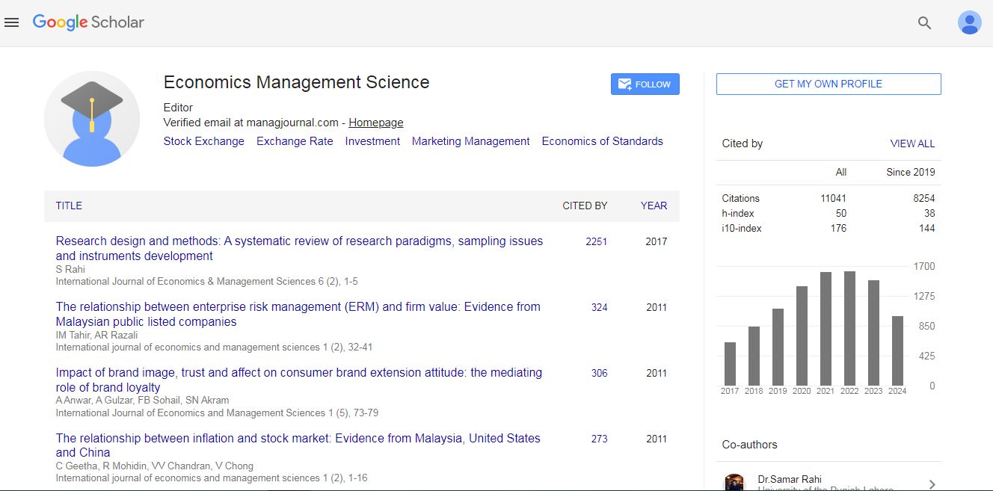Click Dr.Samar Rahi's photo thumbnail
Viewport: 993px width, 491px height.
734,483
